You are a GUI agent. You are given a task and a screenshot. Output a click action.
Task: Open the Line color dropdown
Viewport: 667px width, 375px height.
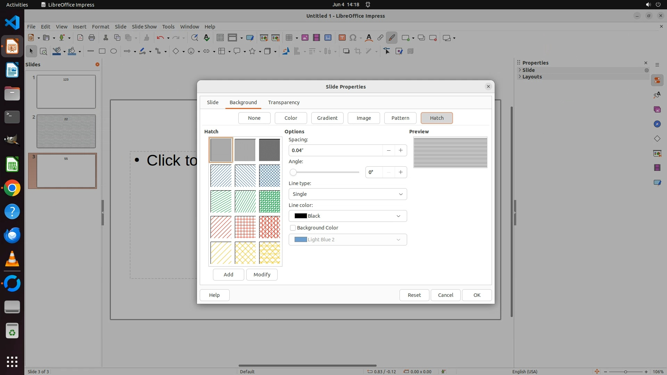pos(347,216)
